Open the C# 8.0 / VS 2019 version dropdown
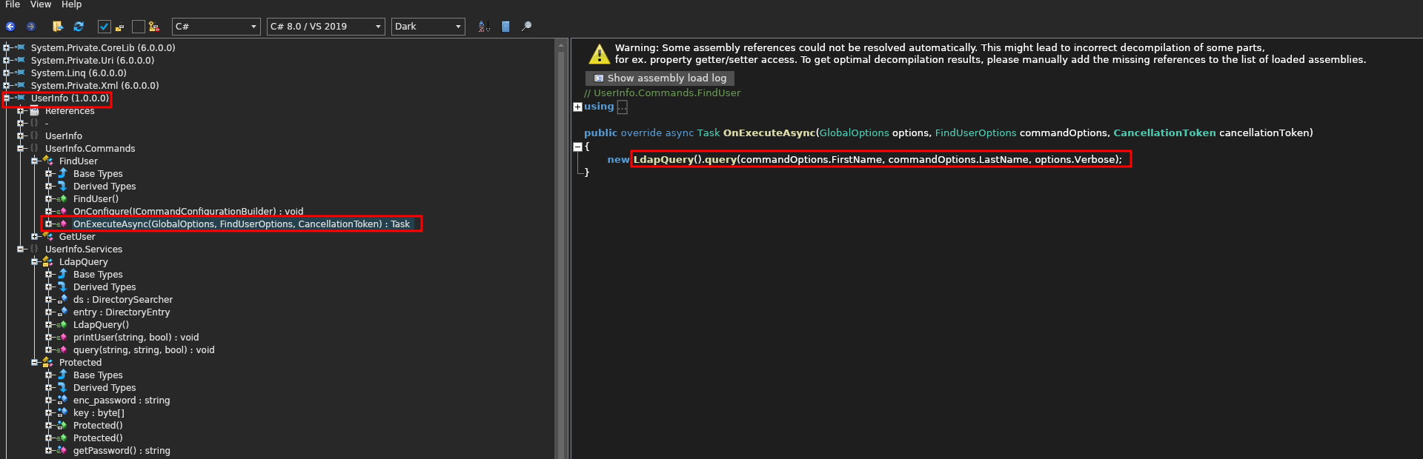1423x459 pixels. tap(325, 27)
